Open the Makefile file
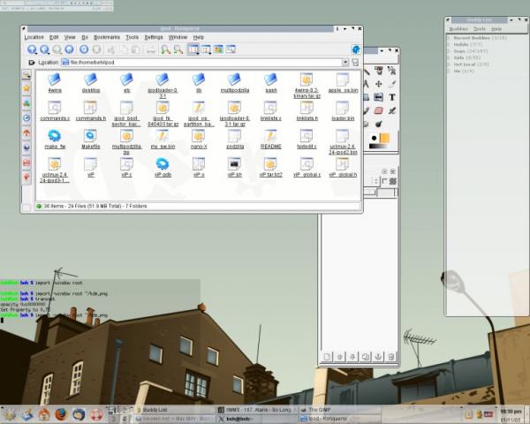Image resolution: width=530 pixels, height=424 pixels. (x=91, y=140)
